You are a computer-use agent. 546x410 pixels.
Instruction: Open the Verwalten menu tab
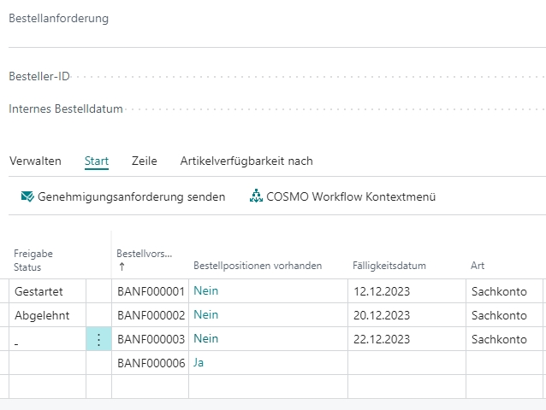click(x=35, y=161)
